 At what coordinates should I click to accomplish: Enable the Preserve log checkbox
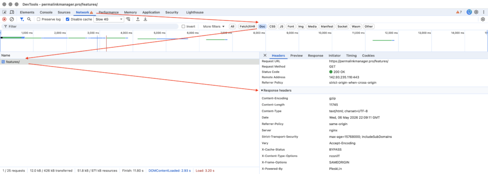pyautogui.click(x=39, y=19)
